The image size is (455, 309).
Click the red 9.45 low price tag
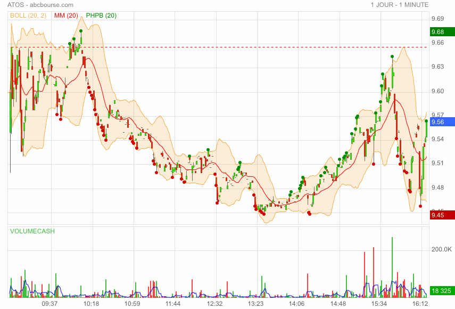coord(442,215)
